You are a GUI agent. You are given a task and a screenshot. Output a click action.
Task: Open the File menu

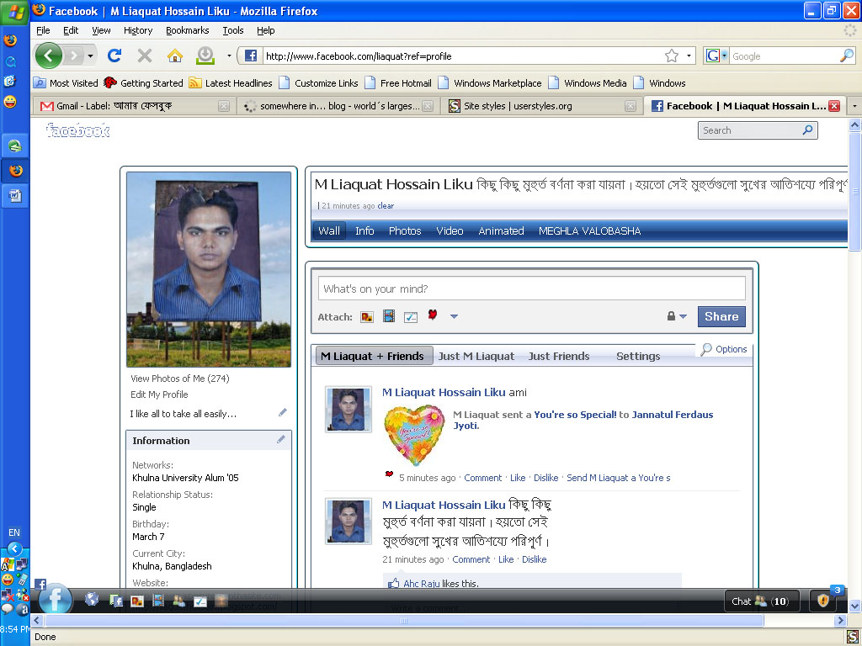coord(43,30)
